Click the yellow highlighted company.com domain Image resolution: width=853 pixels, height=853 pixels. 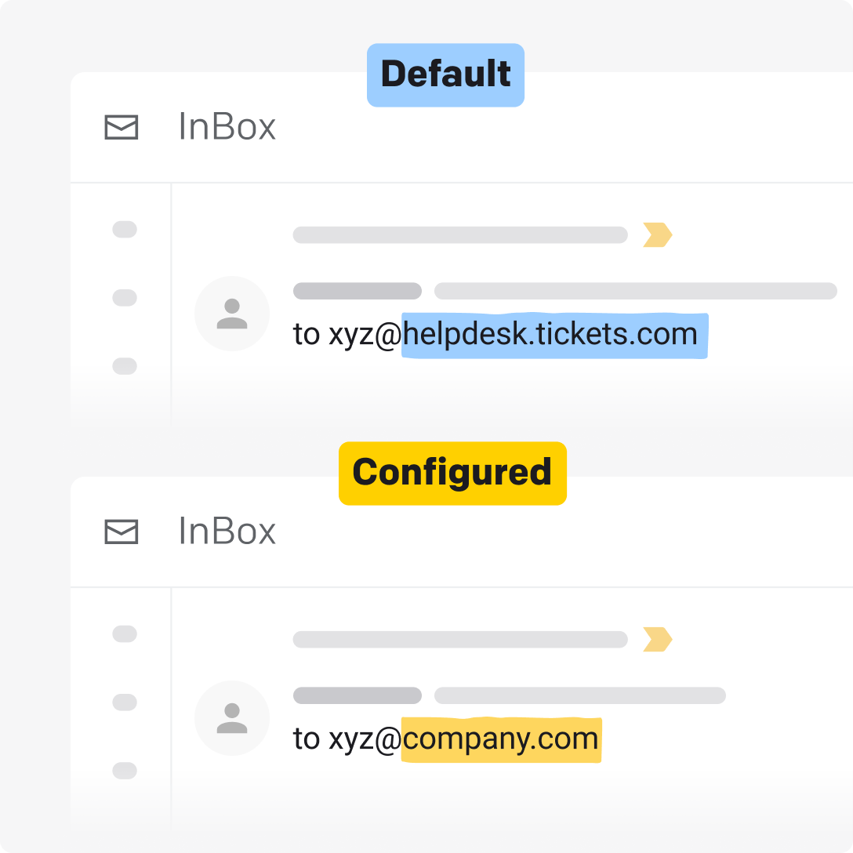(501, 739)
